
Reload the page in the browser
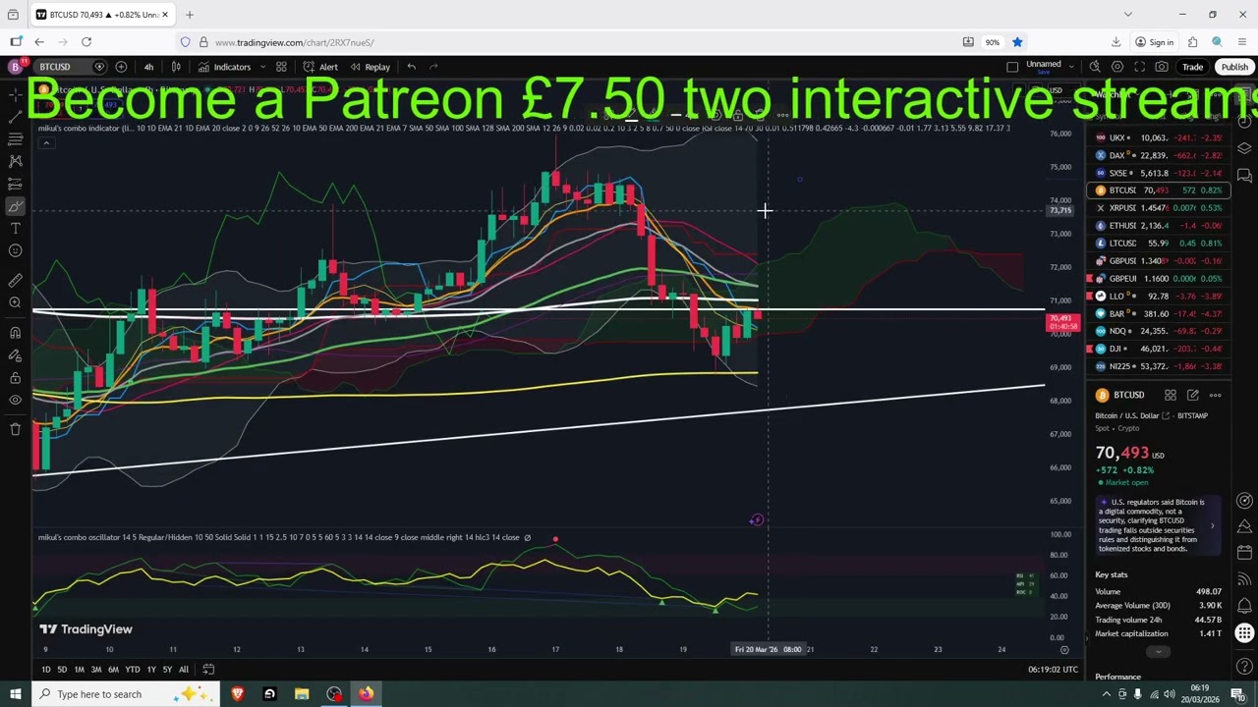point(86,42)
